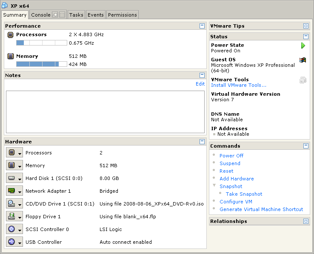314x254 pixels.
Task: Open console in new window icon
Action: (55, 14)
